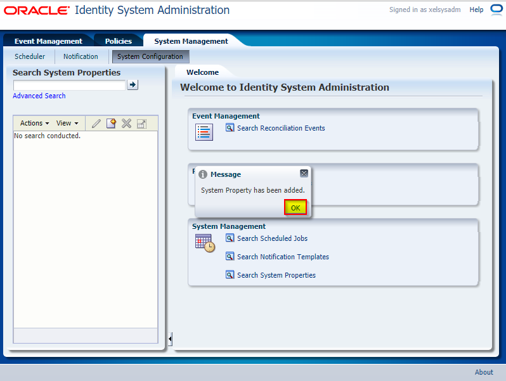Click the System Management calendar clock icon

point(205,243)
